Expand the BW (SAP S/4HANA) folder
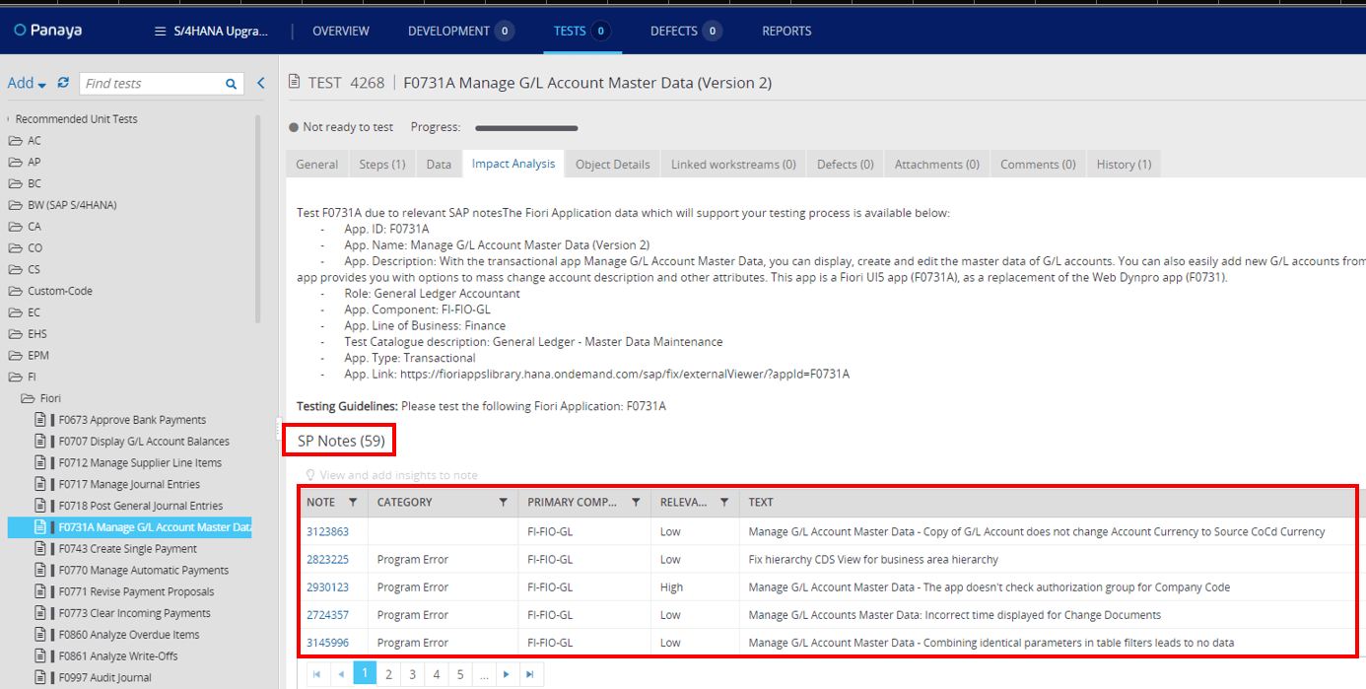The height and width of the screenshot is (689, 1366). pyautogui.click(x=62, y=205)
